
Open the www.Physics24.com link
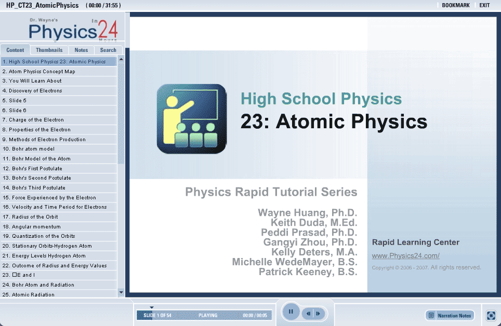click(x=405, y=256)
